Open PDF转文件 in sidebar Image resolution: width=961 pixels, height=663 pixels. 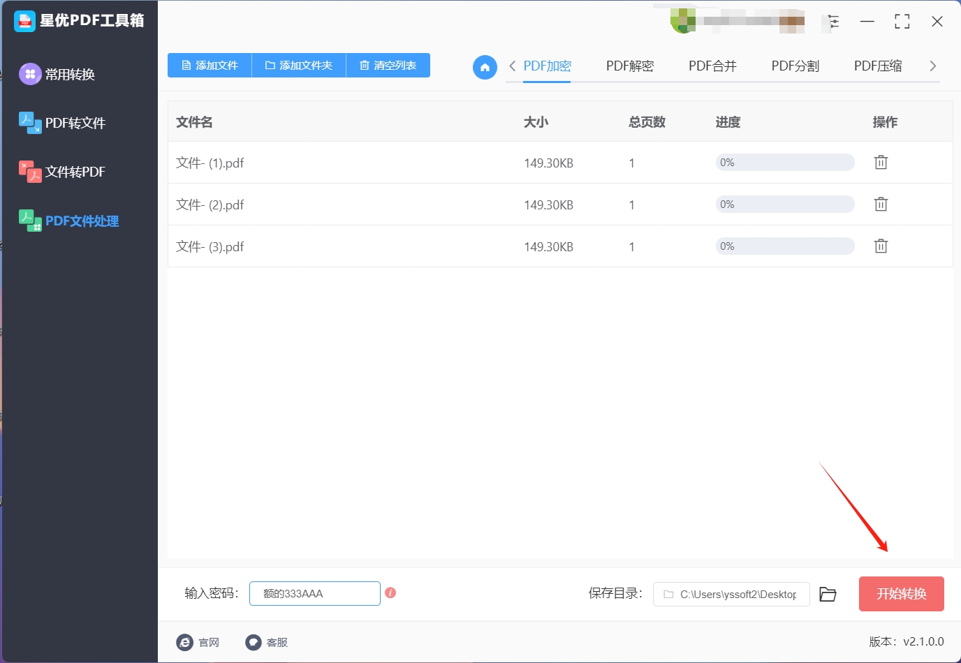[63, 123]
